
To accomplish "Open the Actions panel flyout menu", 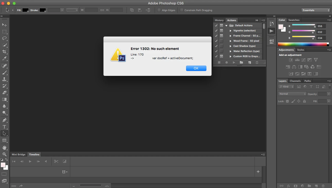I will (263, 20).
